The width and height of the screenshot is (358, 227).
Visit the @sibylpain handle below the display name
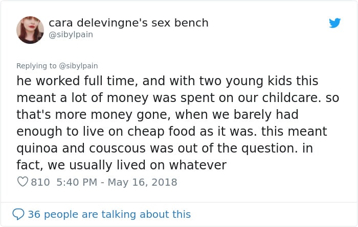pyautogui.click(x=71, y=35)
